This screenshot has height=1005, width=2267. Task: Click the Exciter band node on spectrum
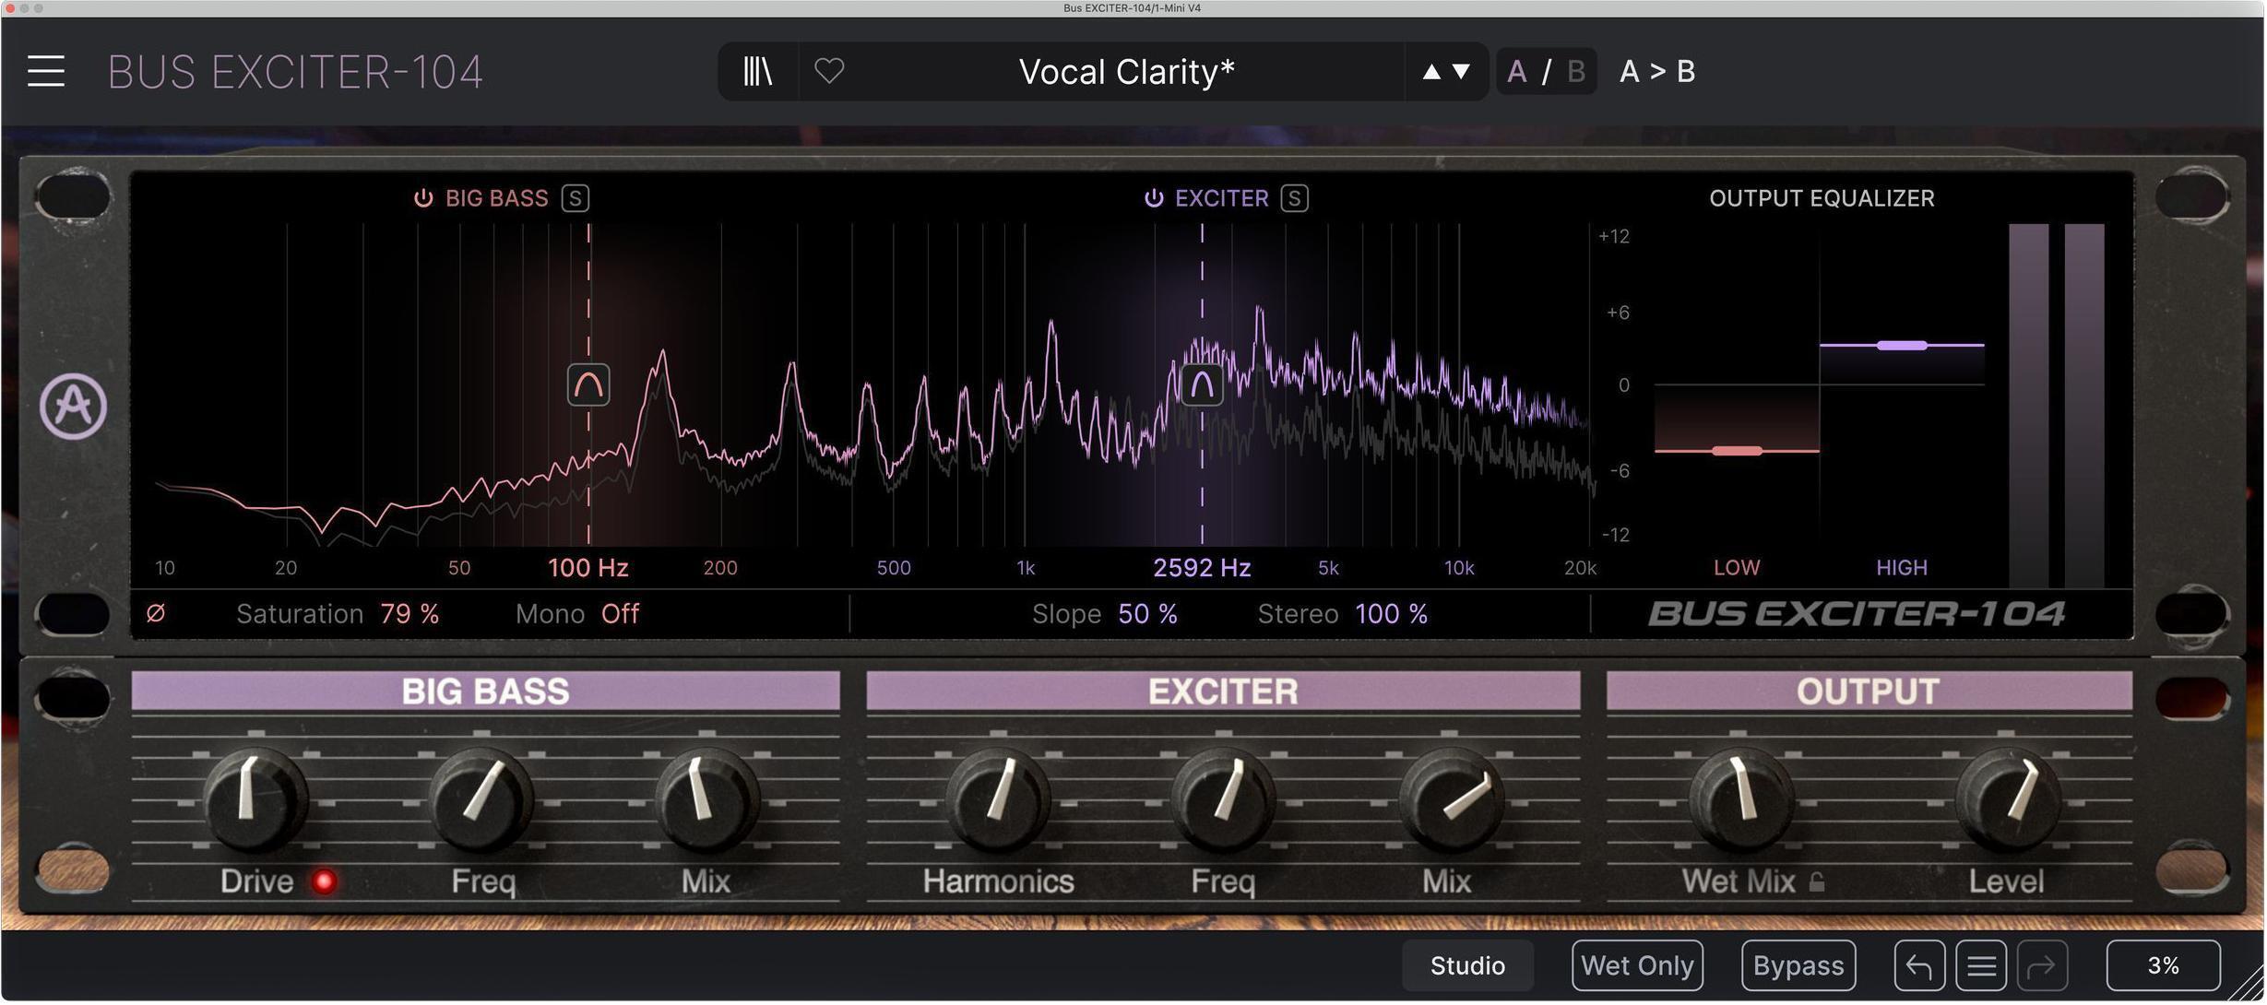pos(1201,384)
